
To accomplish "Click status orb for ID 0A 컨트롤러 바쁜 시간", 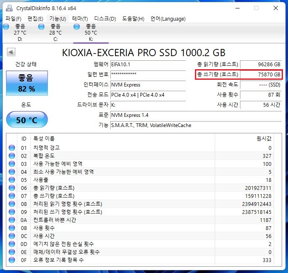I will tap(12, 220).
